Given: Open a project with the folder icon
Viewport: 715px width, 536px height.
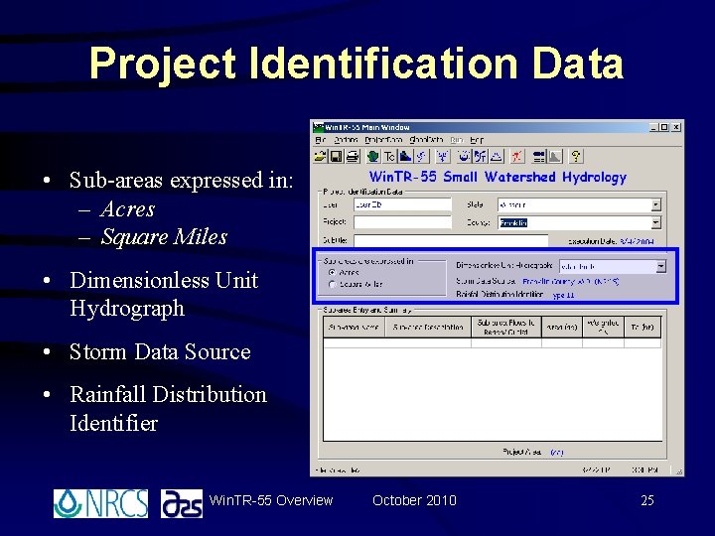Looking at the screenshot, I should [x=320, y=157].
